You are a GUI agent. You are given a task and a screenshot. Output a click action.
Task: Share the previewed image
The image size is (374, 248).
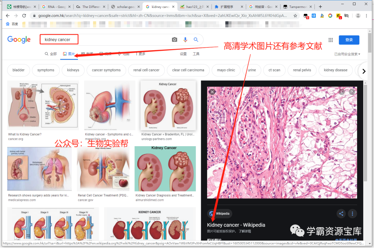[341, 214]
